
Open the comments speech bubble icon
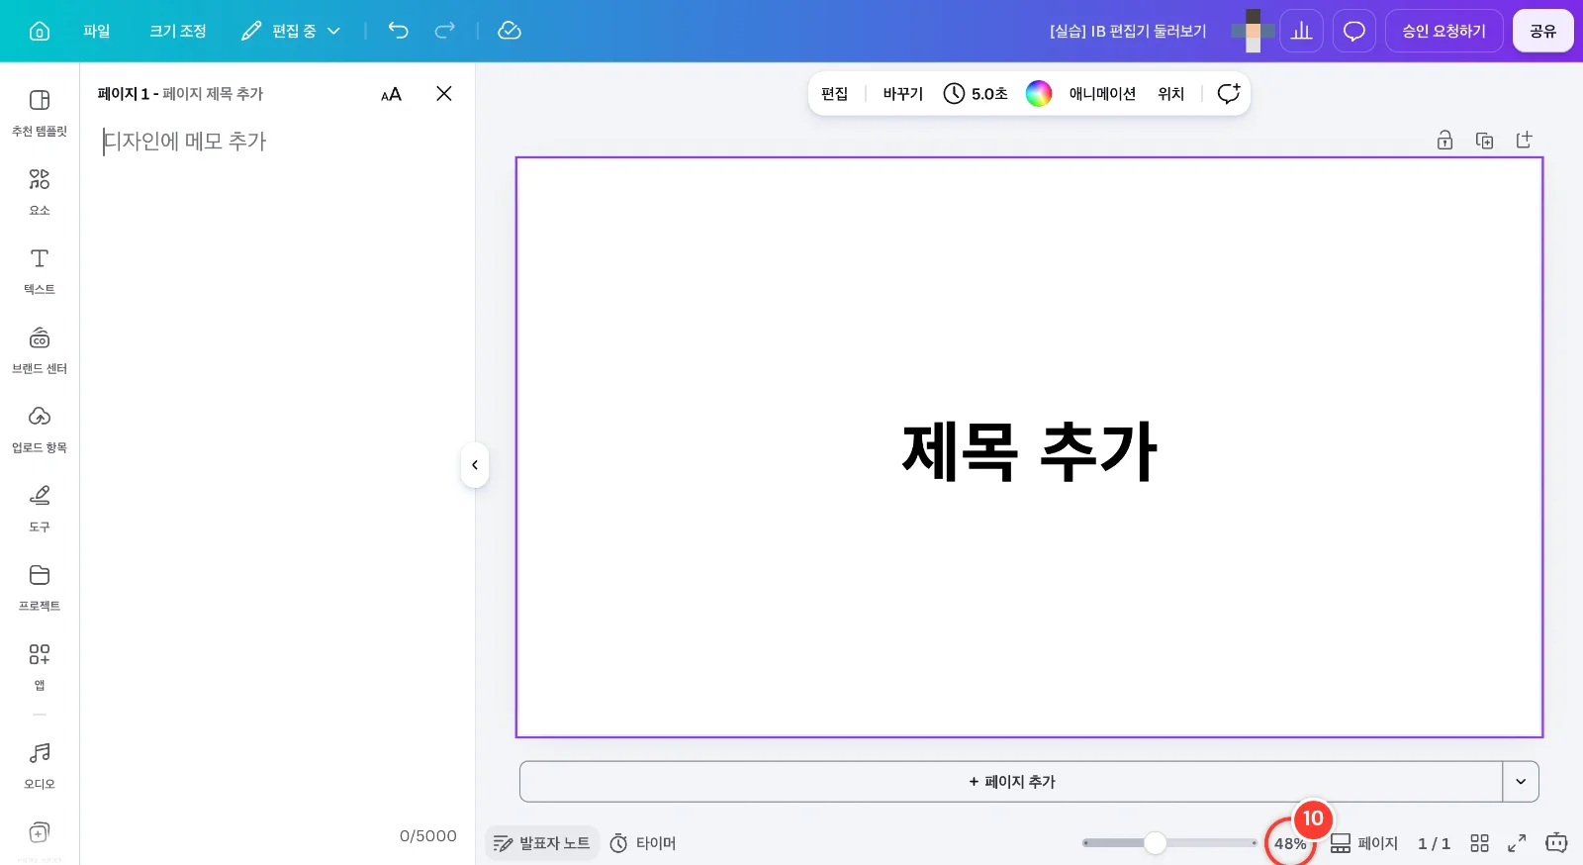(x=1354, y=31)
